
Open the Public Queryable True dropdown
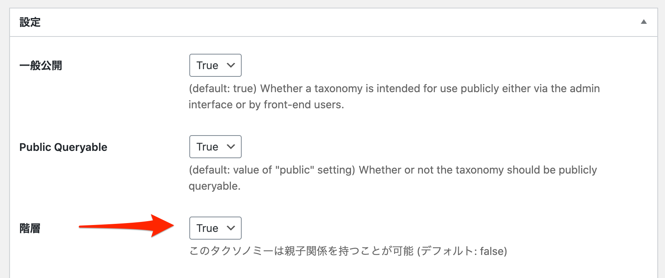click(215, 147)
